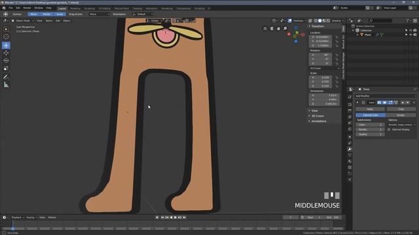Click the Subdivisions View value field
The width and height of the screenshot is (419, 235).
click(x=370, y=125)
